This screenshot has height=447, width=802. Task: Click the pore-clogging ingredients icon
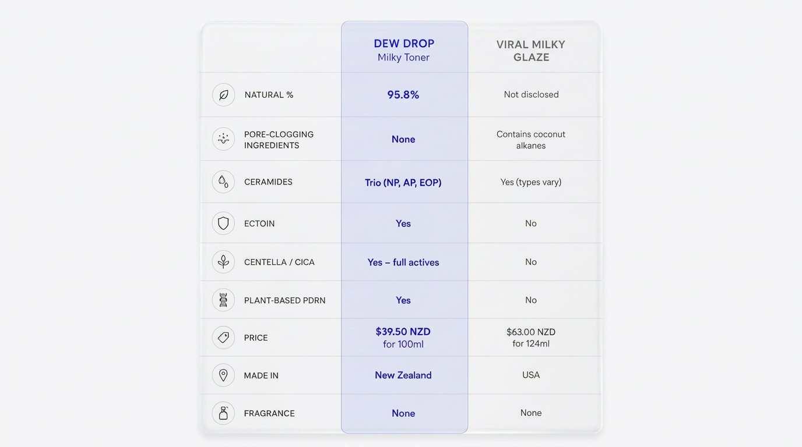[x=223, y=139]
